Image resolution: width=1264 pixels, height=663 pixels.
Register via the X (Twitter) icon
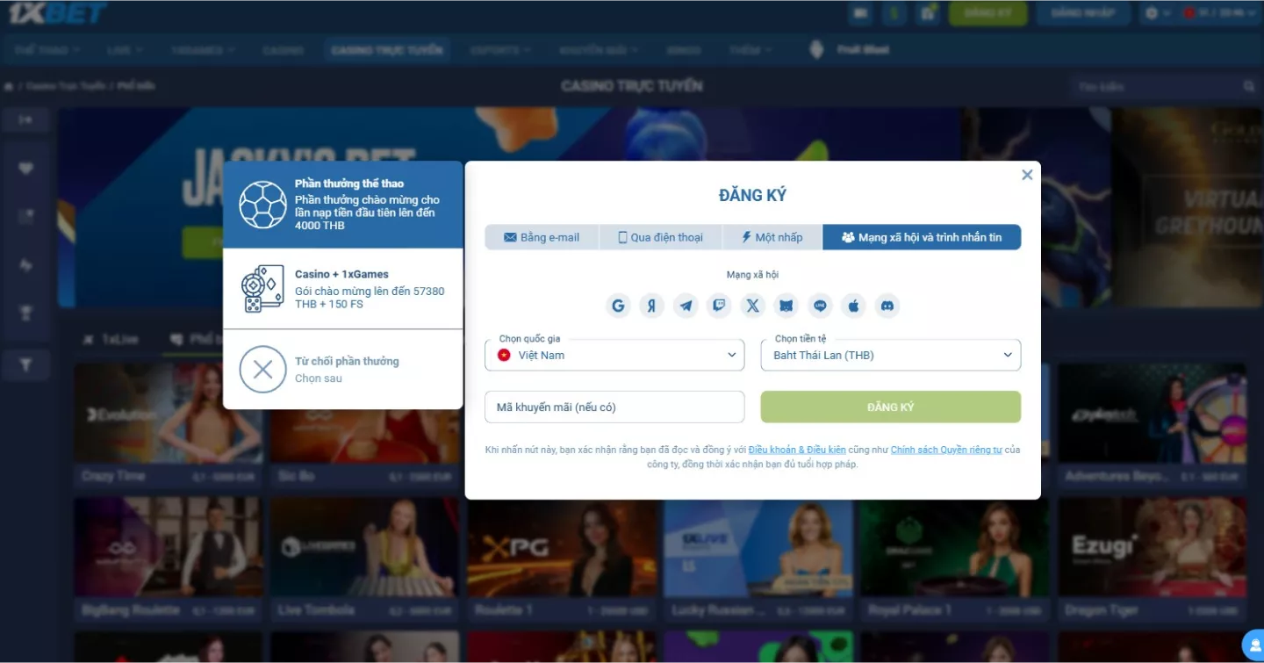pos(752,306)
